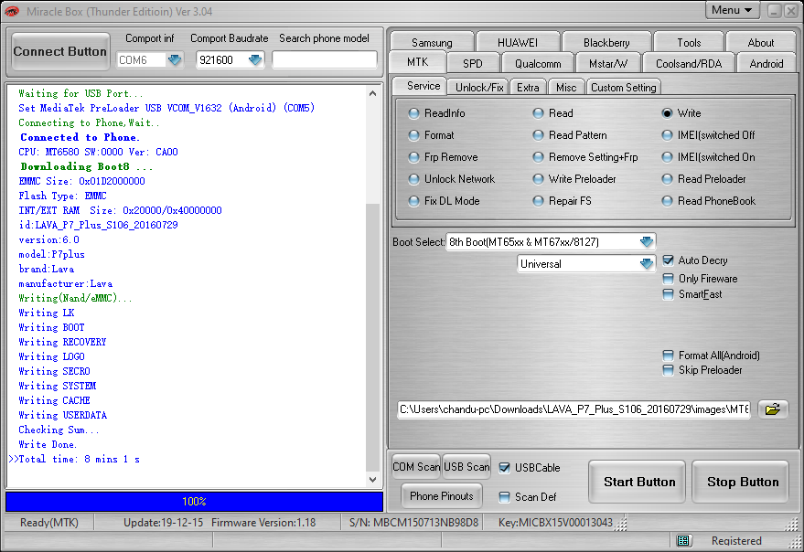This screenshot has height=552, width=804.
Task: Switch to the Misc sub-tab
Action: coord(566,87)
